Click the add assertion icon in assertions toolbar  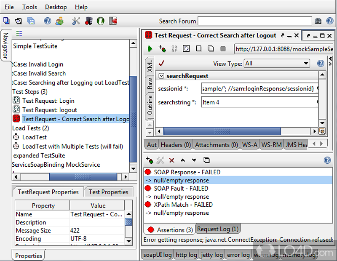(x=149, y=160)
